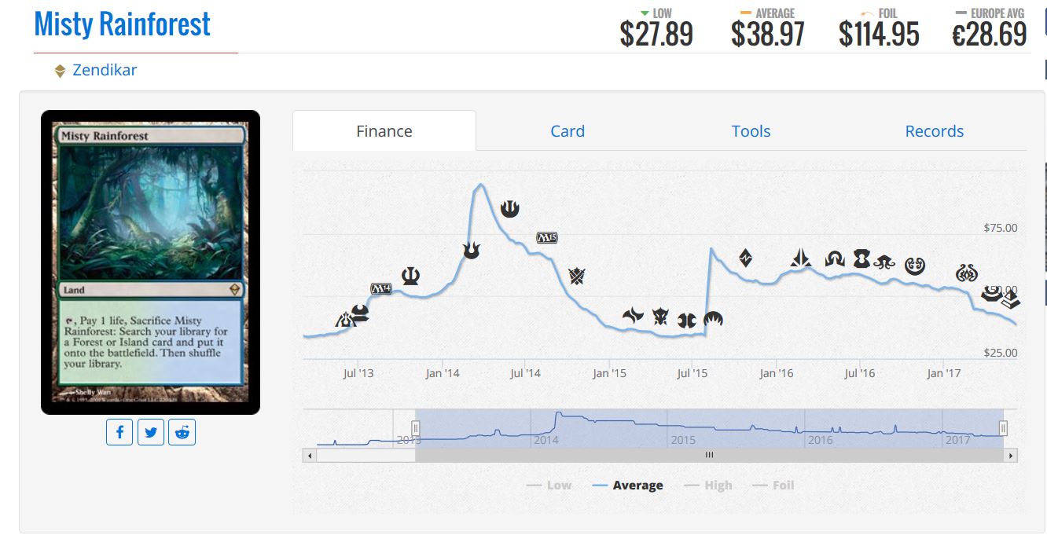Show the Low price series
1047x546 pixels.
[549, 486]
